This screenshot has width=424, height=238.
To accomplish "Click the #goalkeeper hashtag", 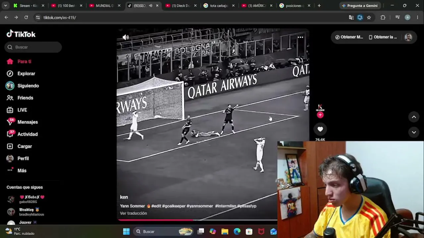I will [x=174, y=206].
